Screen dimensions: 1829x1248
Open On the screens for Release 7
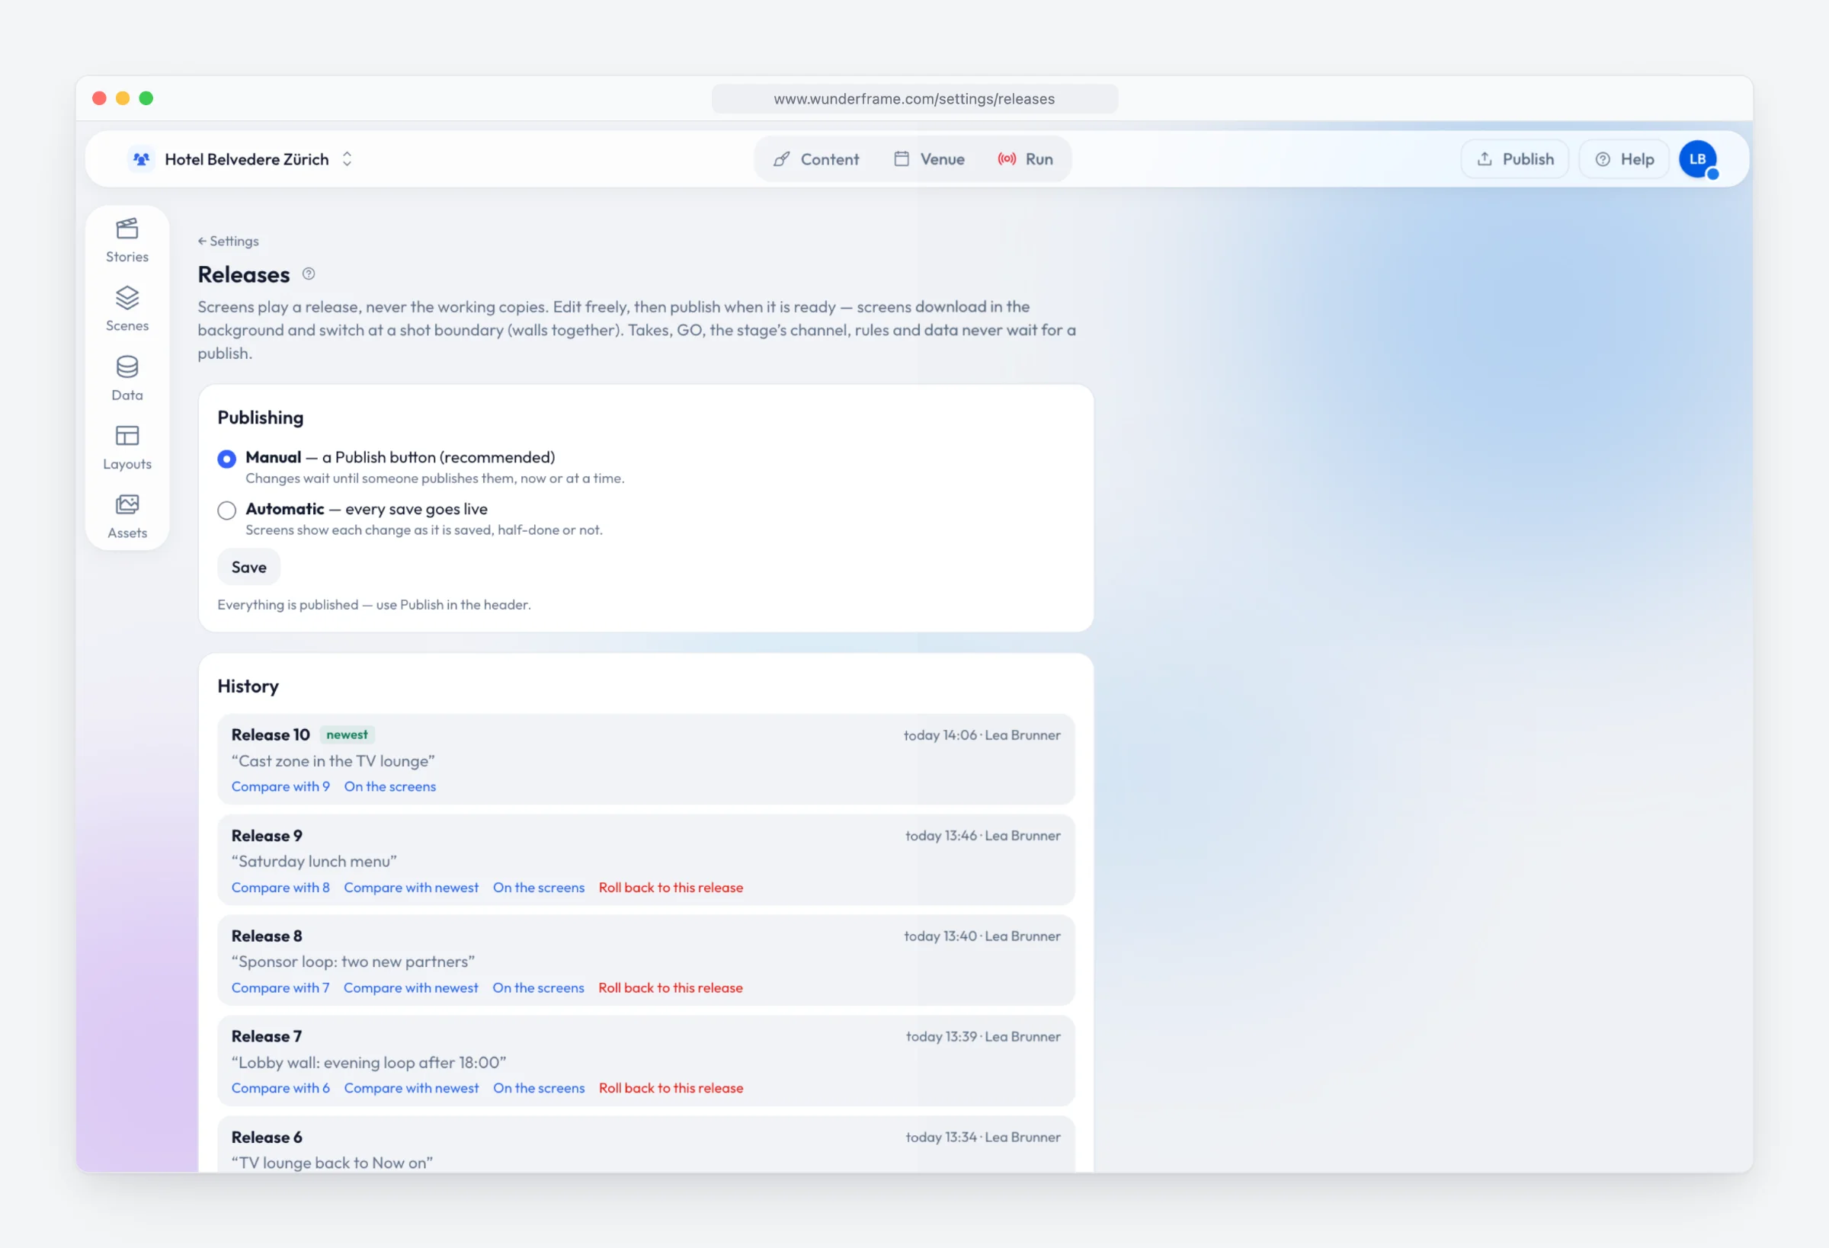point(538,1087)
